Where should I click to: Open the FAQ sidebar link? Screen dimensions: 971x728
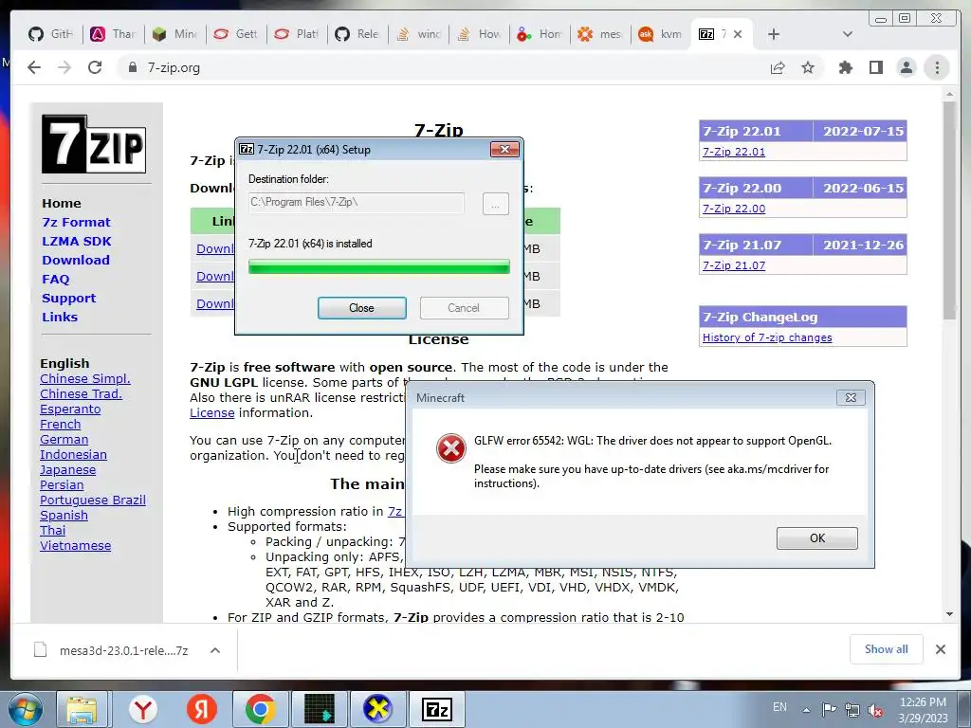[56, 280]
